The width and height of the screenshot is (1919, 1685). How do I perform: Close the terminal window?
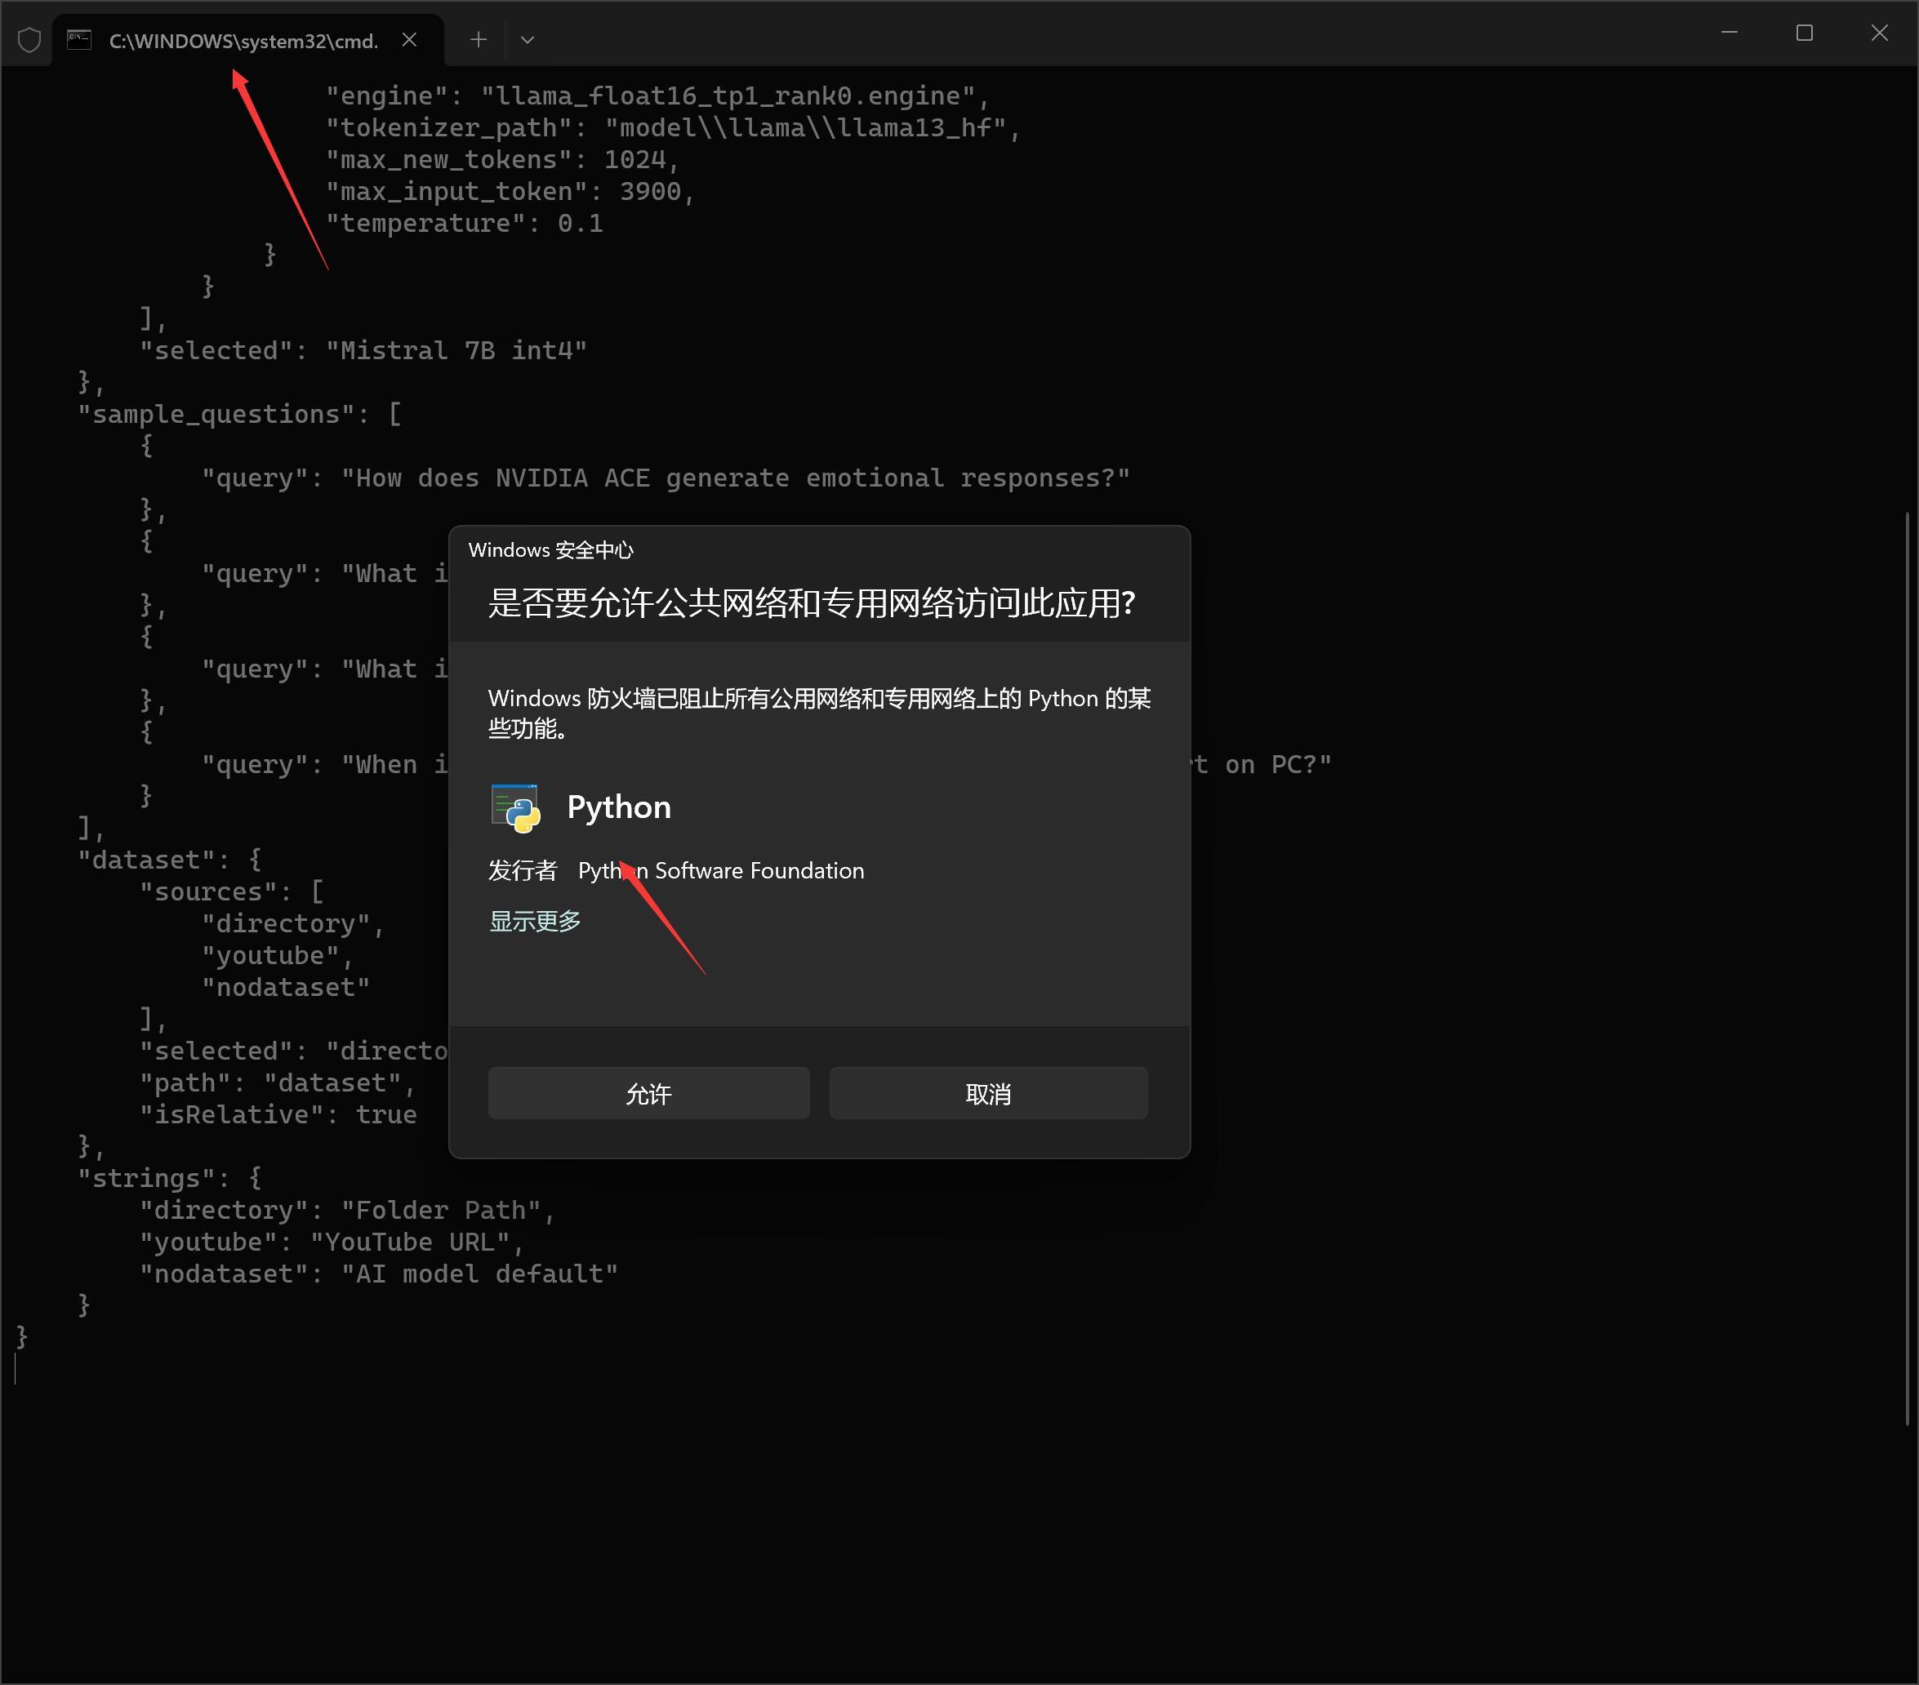1880,33
